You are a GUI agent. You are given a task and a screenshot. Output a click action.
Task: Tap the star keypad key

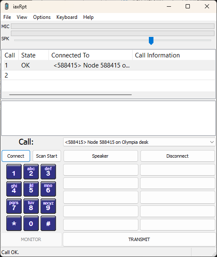pyautogui.click(x=14, y=223)
